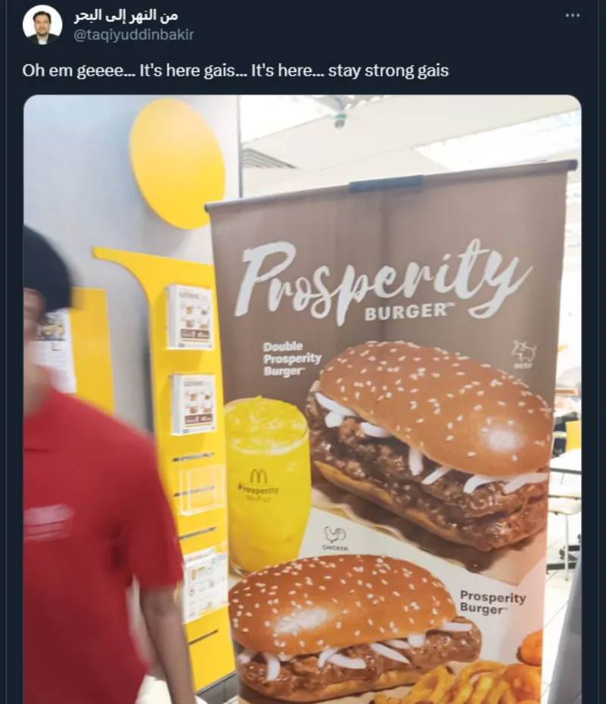Open the tweet's three-dot more options menu

click(573, 16)
